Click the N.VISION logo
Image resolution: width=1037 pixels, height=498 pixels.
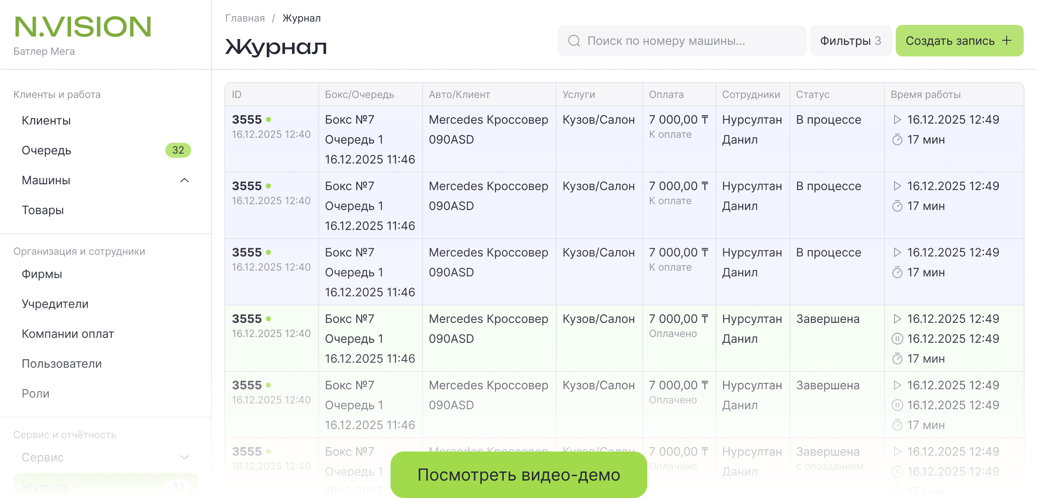tap(83, 27)
